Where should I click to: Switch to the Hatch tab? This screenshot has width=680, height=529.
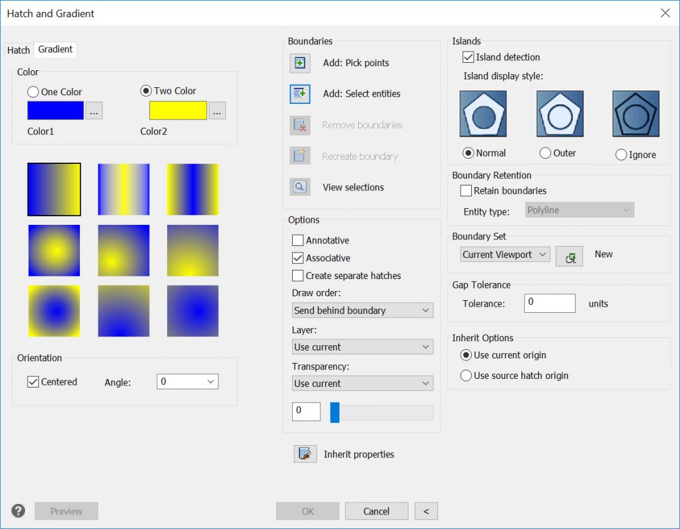point(19,50)
